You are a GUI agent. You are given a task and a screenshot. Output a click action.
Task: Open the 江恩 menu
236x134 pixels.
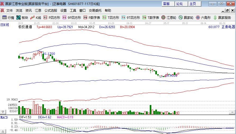click(38, 11)
